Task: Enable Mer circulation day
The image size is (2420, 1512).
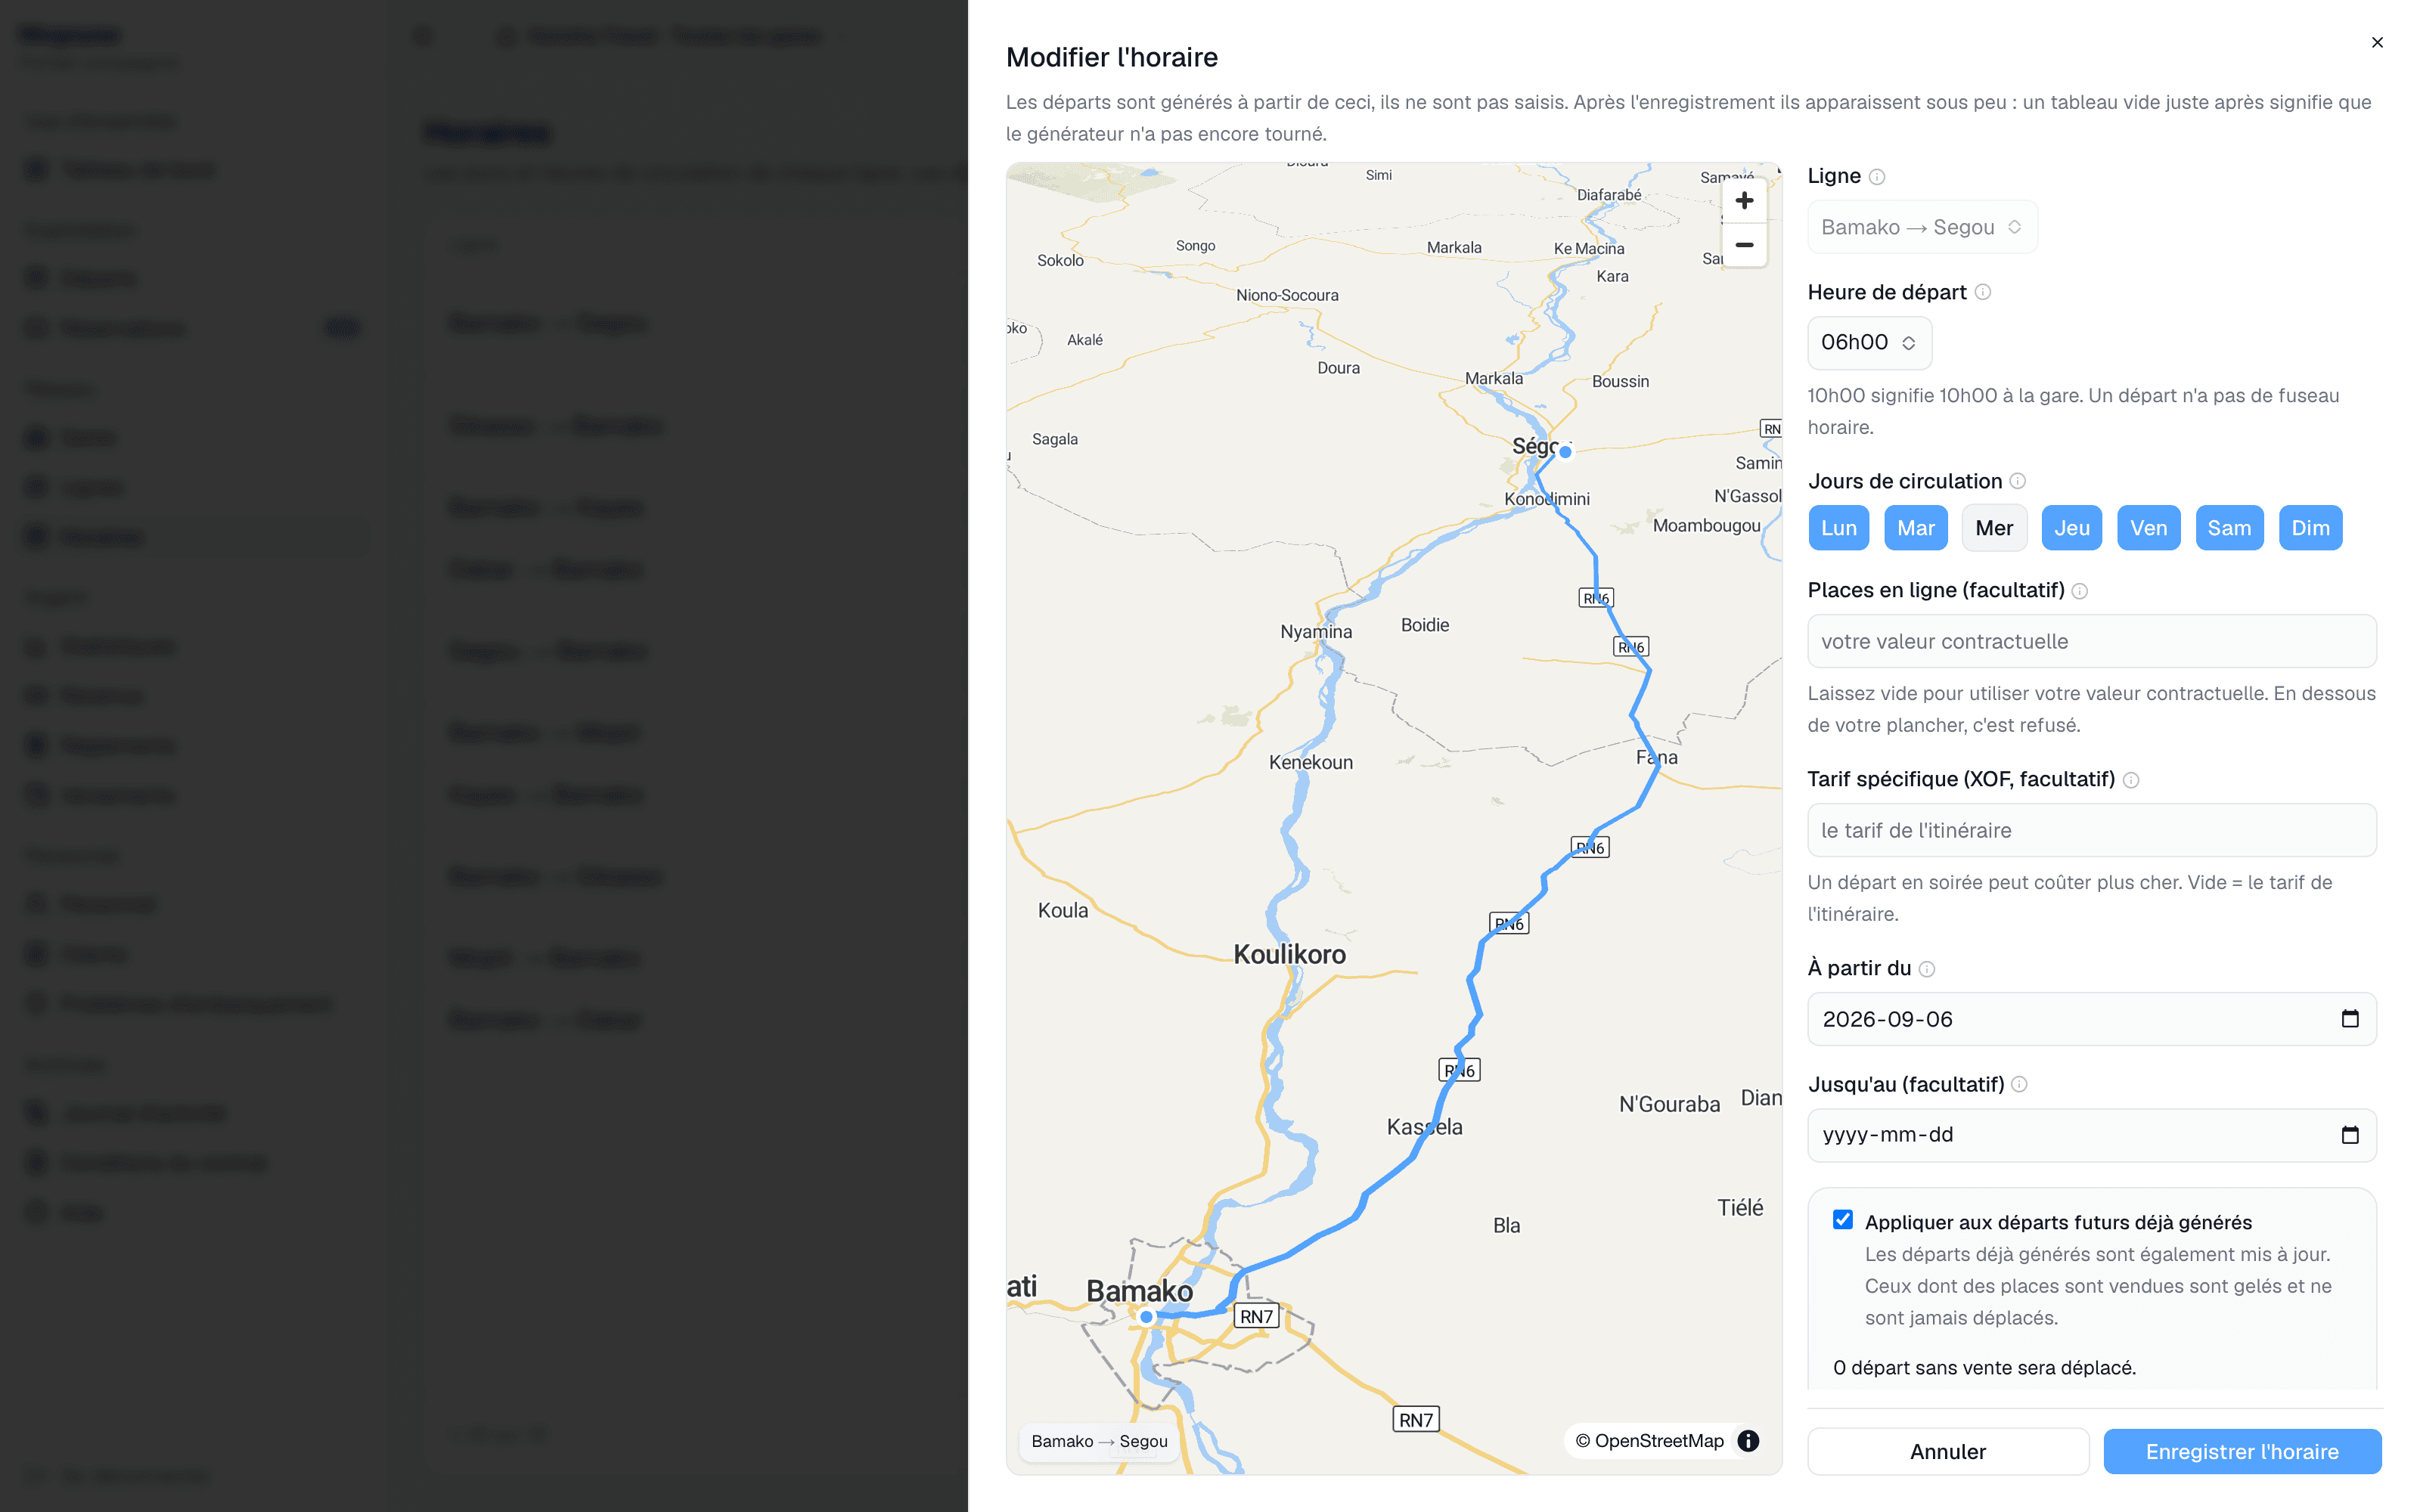Action: point(1994,528)
